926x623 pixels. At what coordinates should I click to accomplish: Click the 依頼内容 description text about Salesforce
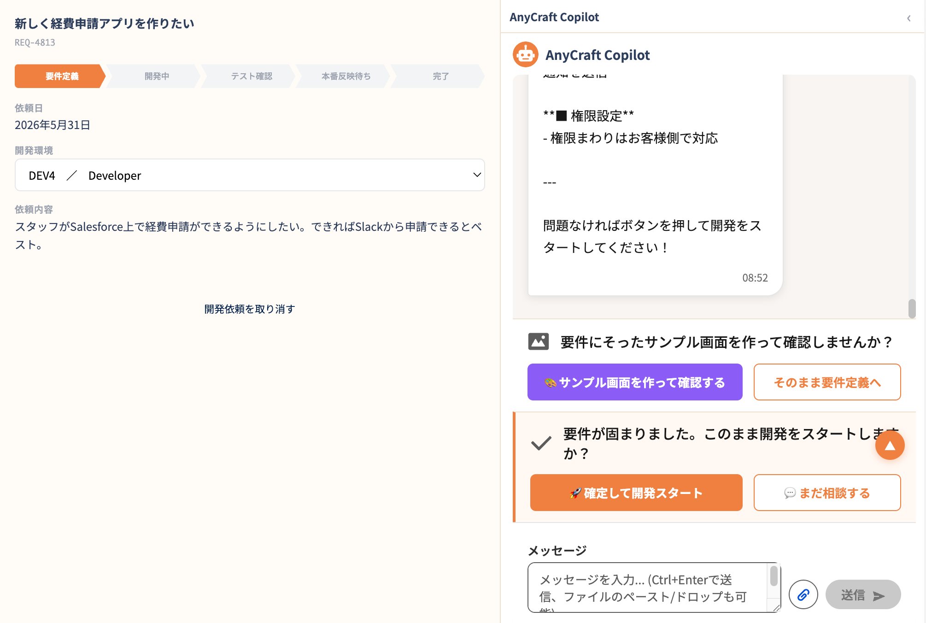[x=249, y=235]
